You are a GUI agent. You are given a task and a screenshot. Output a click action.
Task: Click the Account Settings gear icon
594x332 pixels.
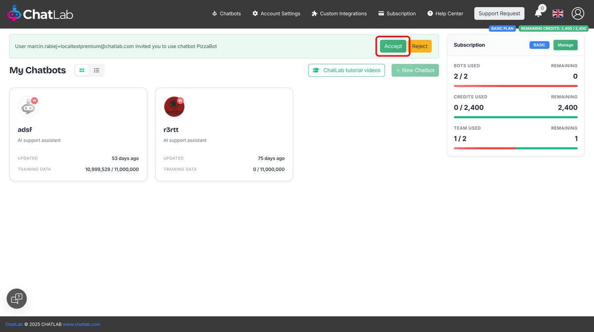tap(255, 13)
